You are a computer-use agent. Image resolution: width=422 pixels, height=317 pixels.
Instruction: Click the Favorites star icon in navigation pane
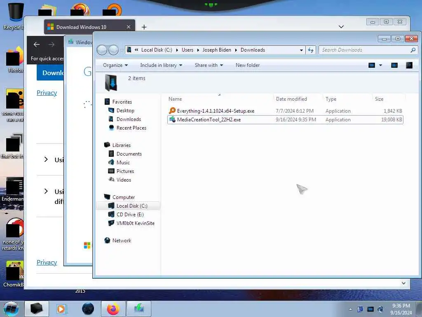[x=107, y=102]
